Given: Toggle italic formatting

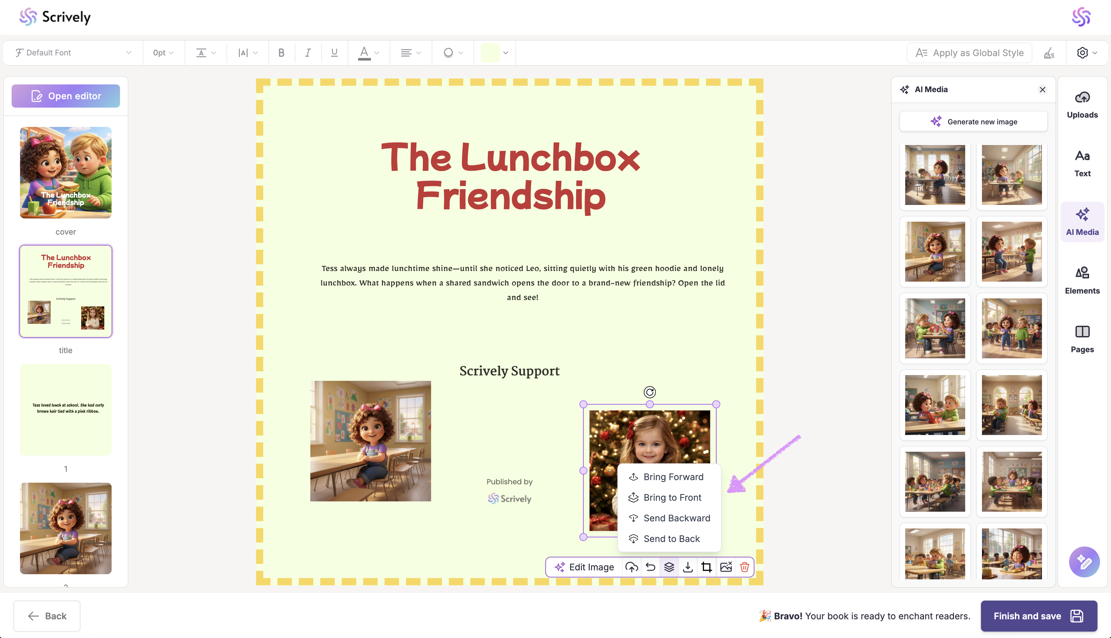Looking at the screenshot, I should coord(308,53).
